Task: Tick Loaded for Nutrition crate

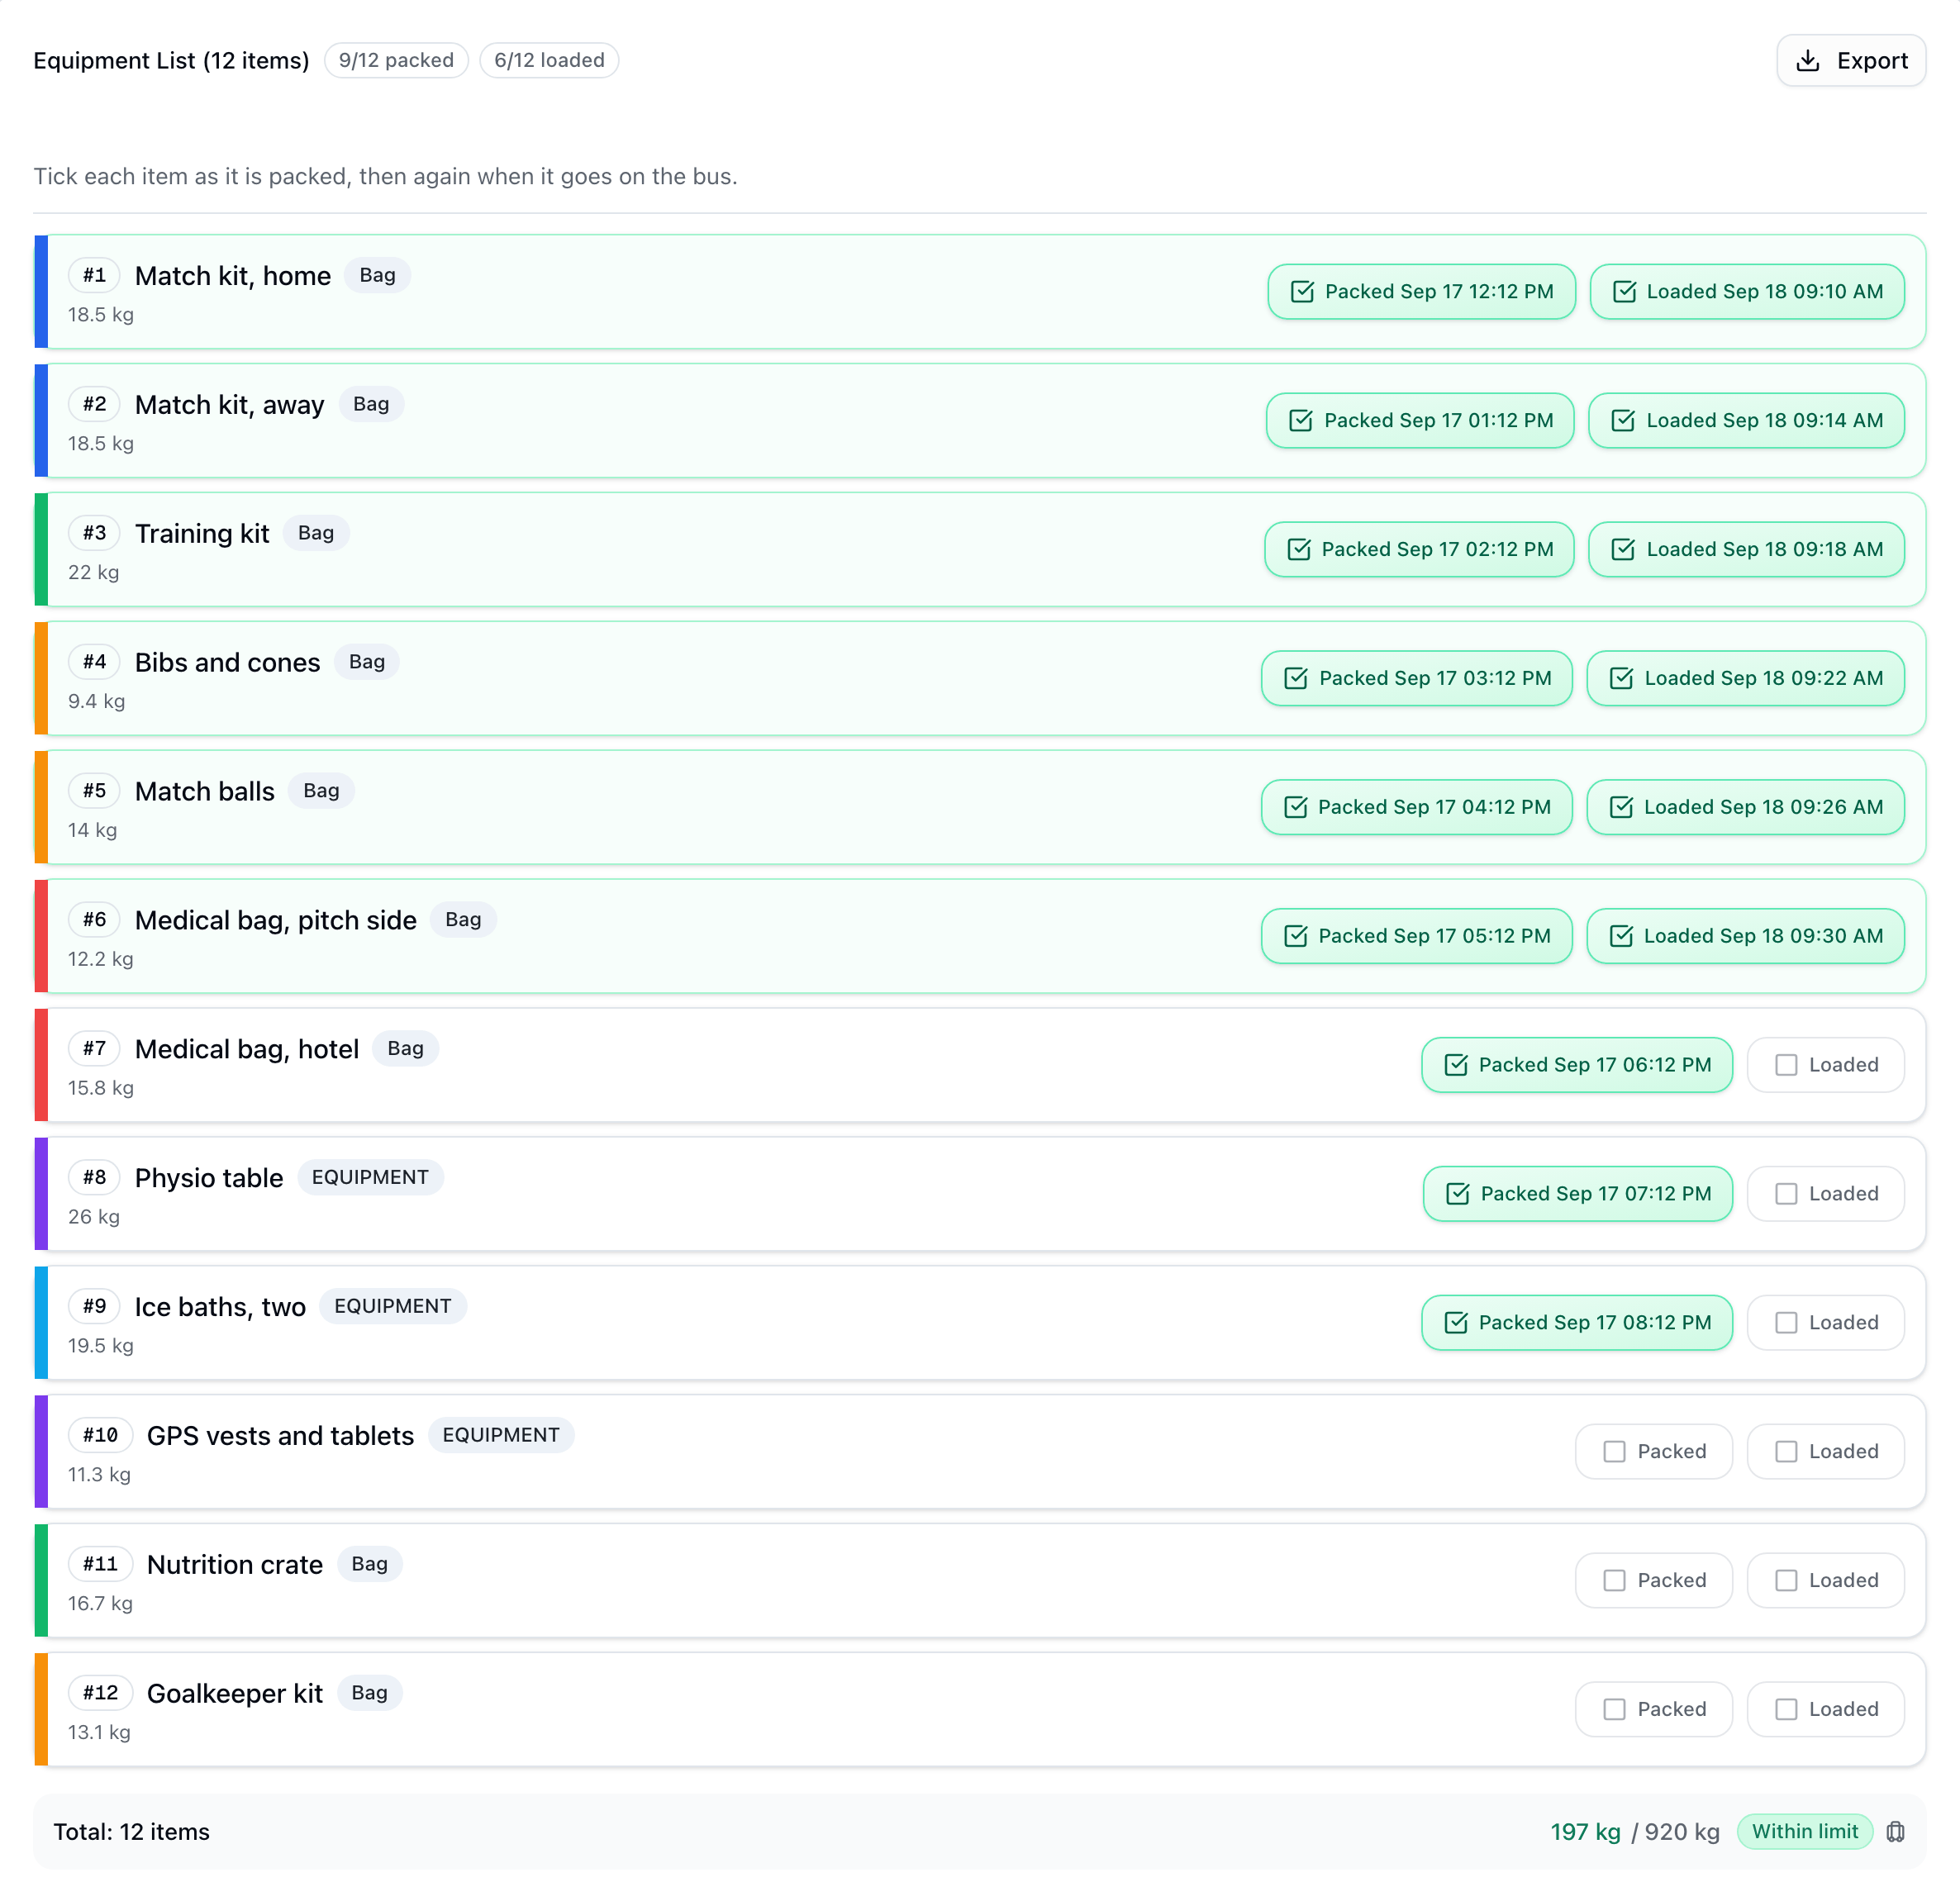Action: pos(1825,1582)
